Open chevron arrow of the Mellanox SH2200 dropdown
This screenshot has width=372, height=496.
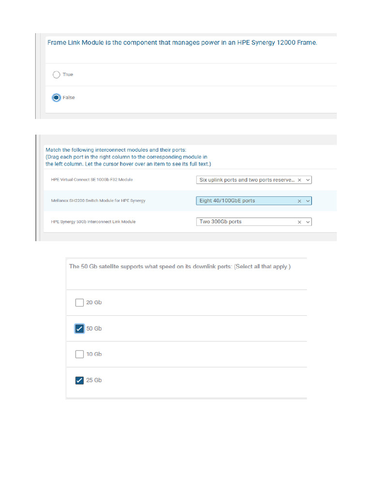pyautogui.click(x=308, y=201)
